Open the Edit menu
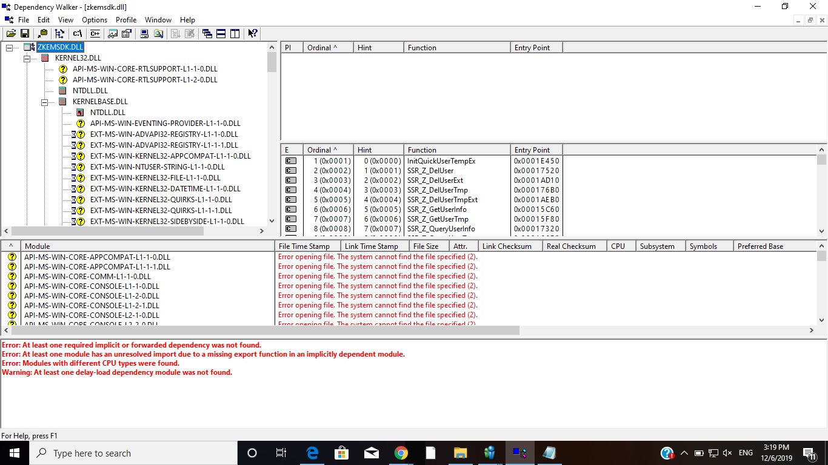The image size is (828, 465). (44, 20)
